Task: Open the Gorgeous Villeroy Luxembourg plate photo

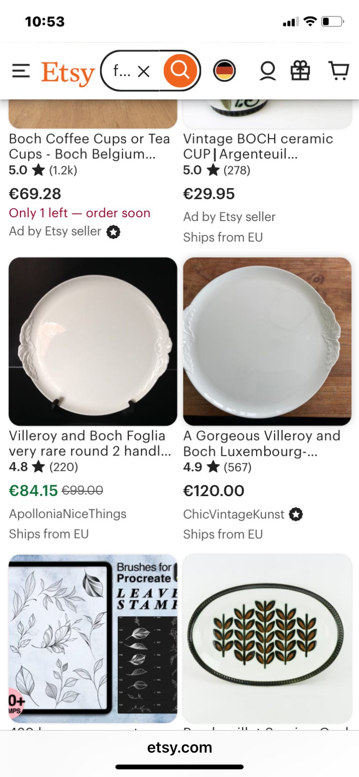Action: click(267, 341)
